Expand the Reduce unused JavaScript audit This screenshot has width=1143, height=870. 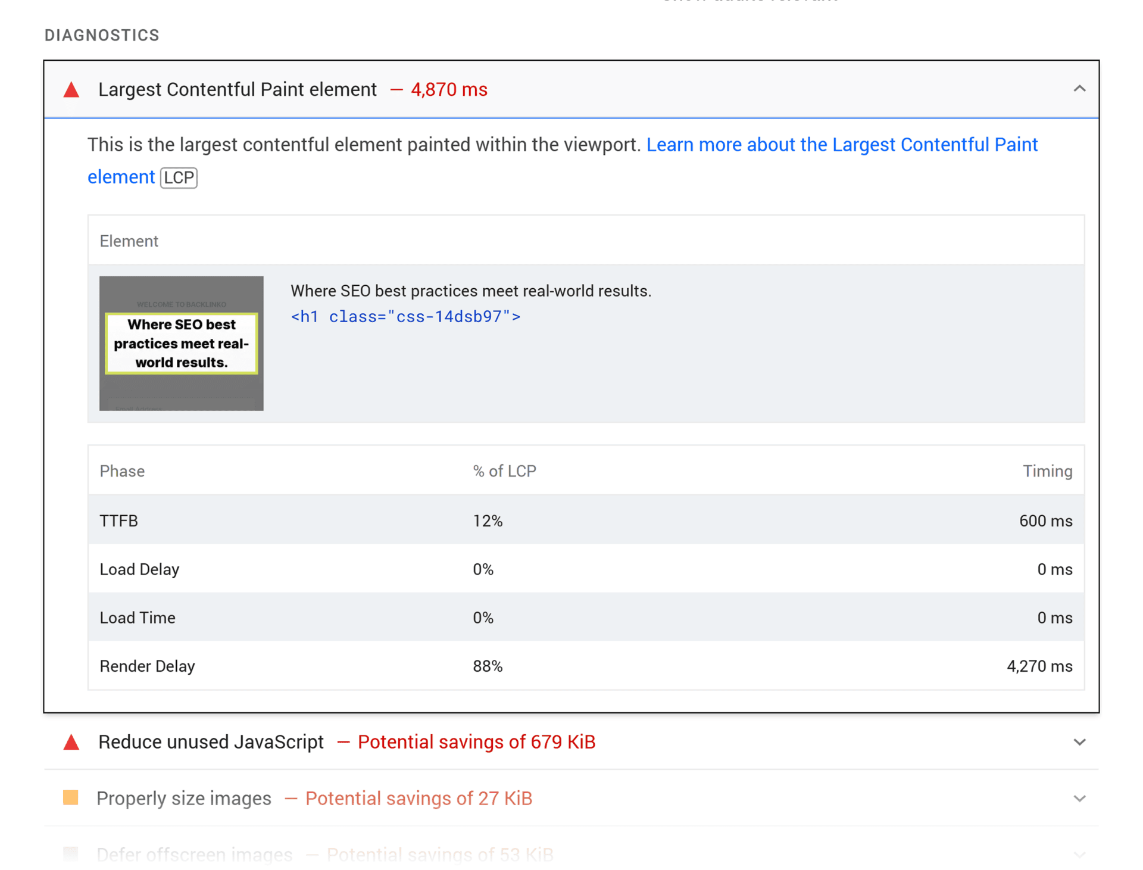click(1079, 742)
